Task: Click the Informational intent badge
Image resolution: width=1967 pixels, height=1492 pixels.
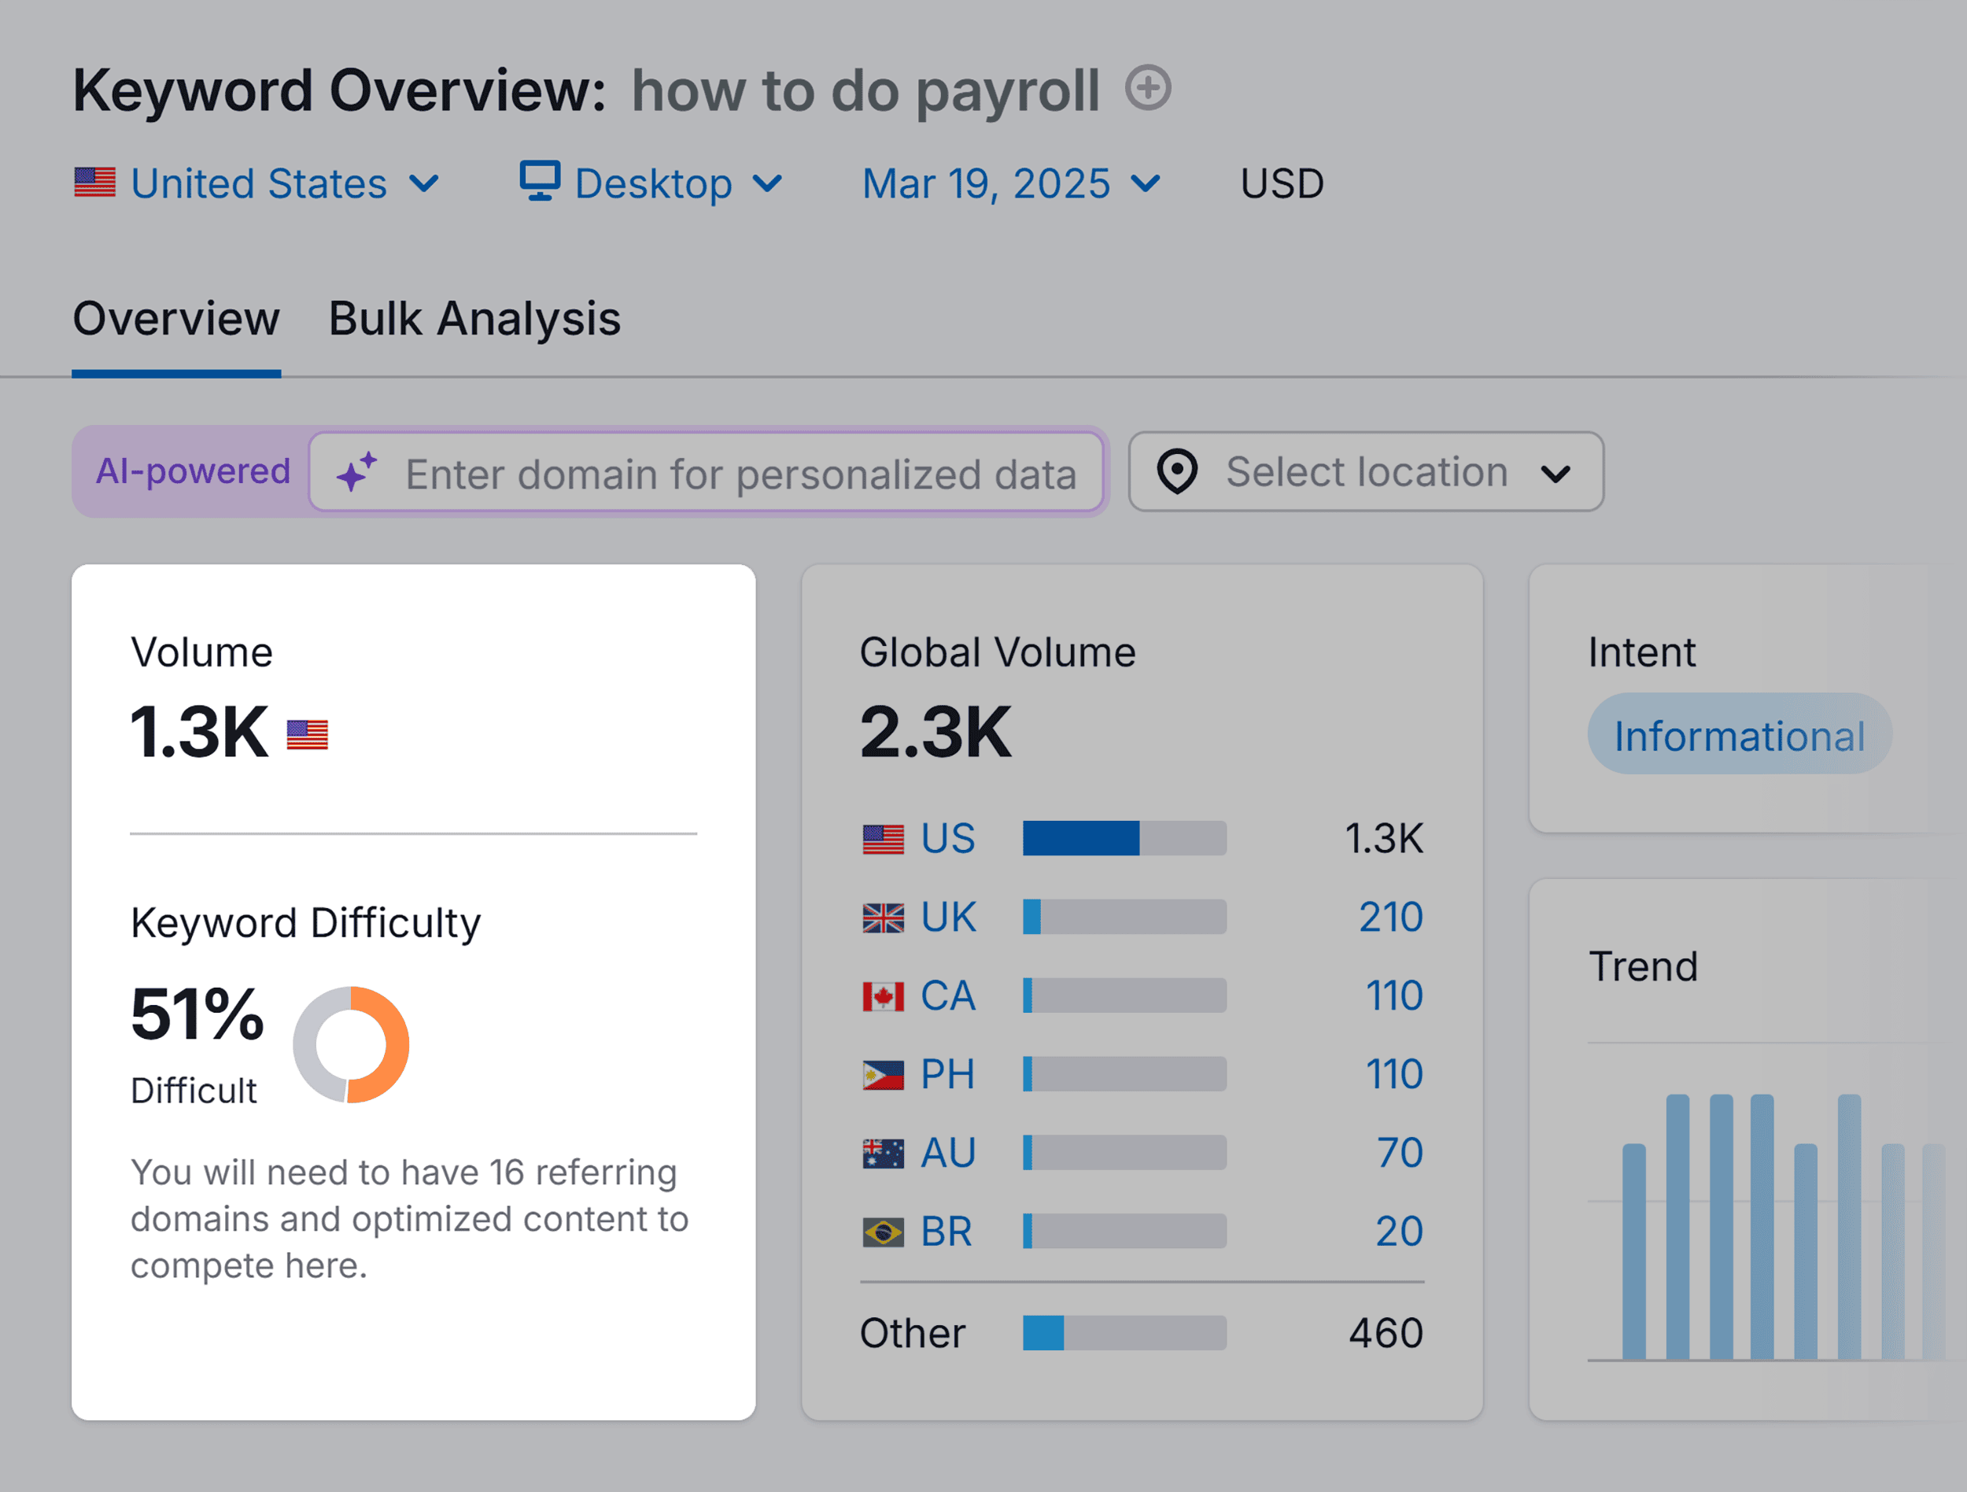Action: pos(1740,734)
